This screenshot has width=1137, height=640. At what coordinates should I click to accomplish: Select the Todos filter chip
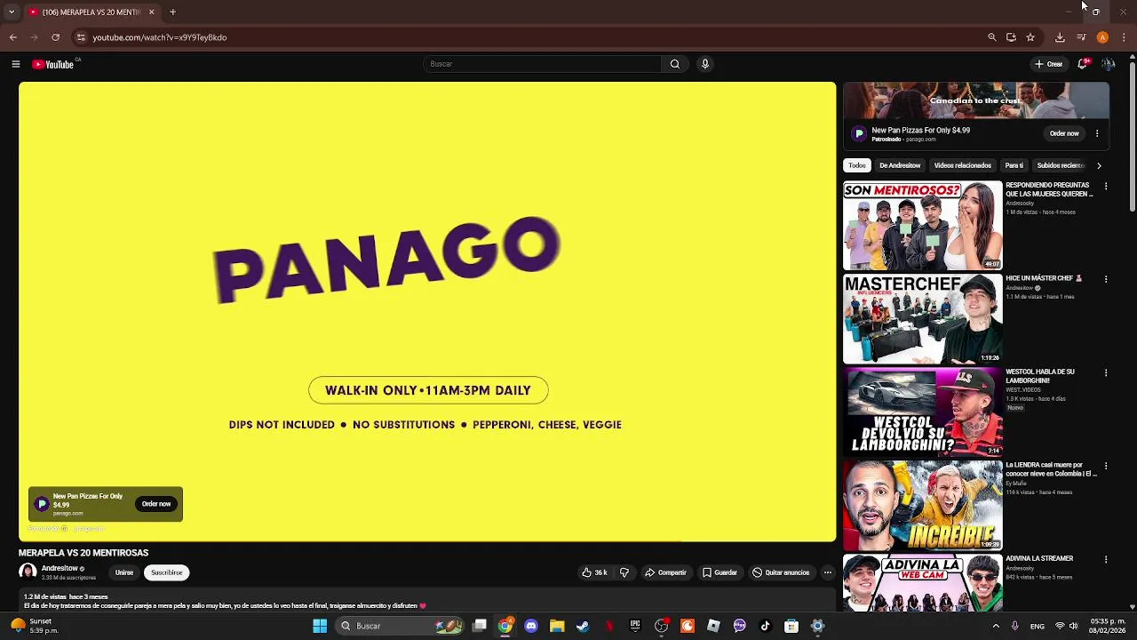[857, 165]
